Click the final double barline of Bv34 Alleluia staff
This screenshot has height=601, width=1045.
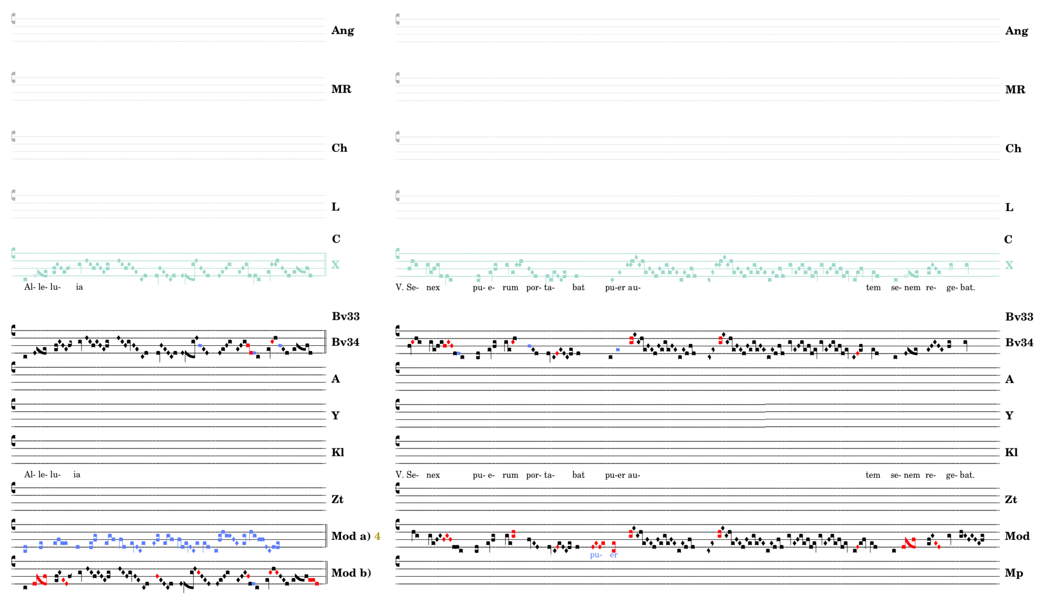pyautogui.click(x=326, y=342)
